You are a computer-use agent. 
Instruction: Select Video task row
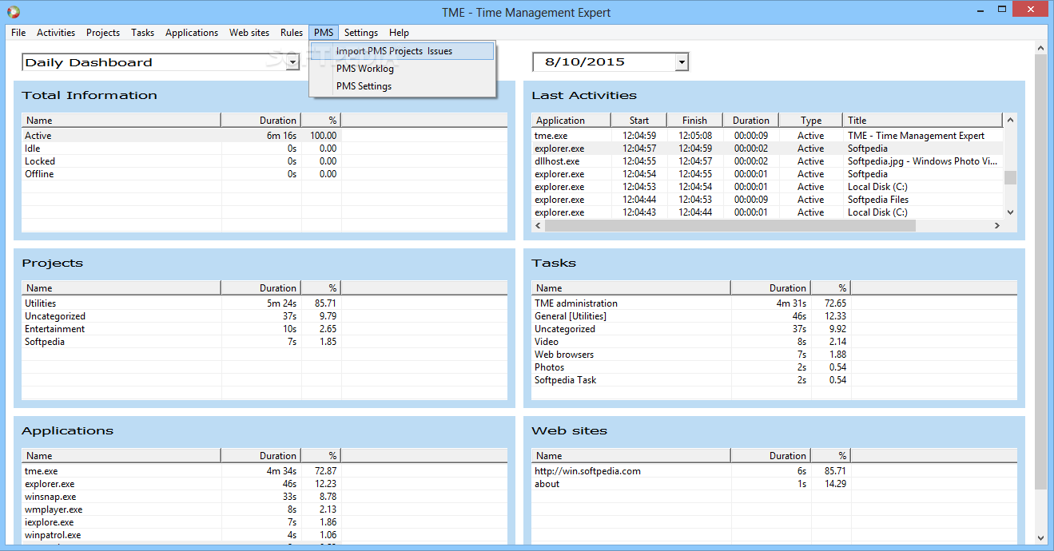point(774,342)
